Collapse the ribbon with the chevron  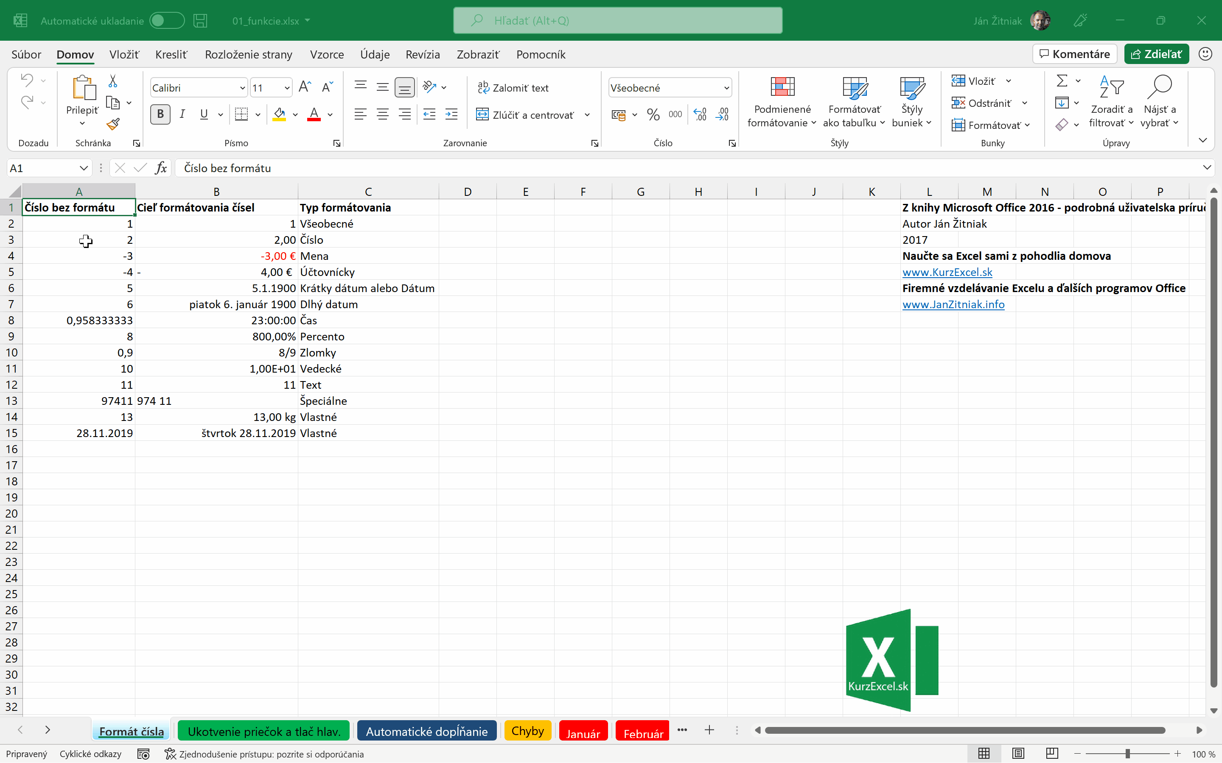tap(1203, 140)
